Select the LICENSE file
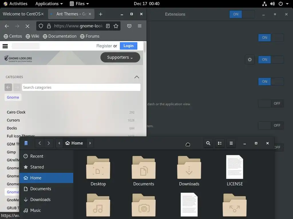 (235, 171)
